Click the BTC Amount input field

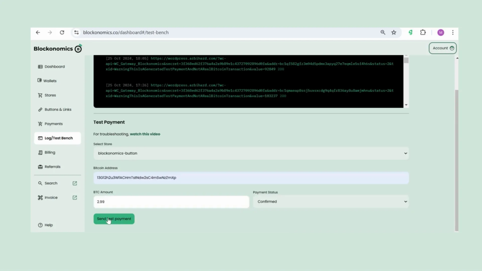tap(171, 201)
